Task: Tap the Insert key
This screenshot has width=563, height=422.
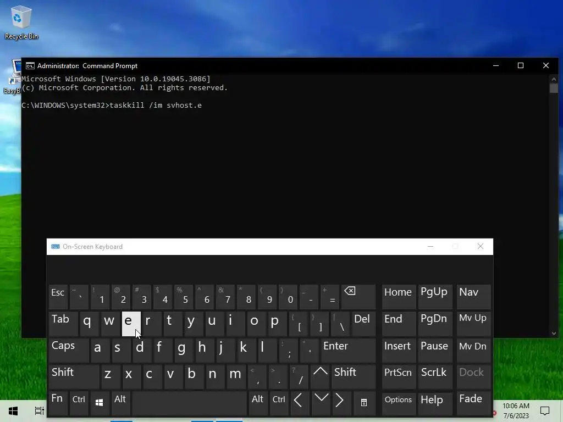Action: tap(399, 350)
